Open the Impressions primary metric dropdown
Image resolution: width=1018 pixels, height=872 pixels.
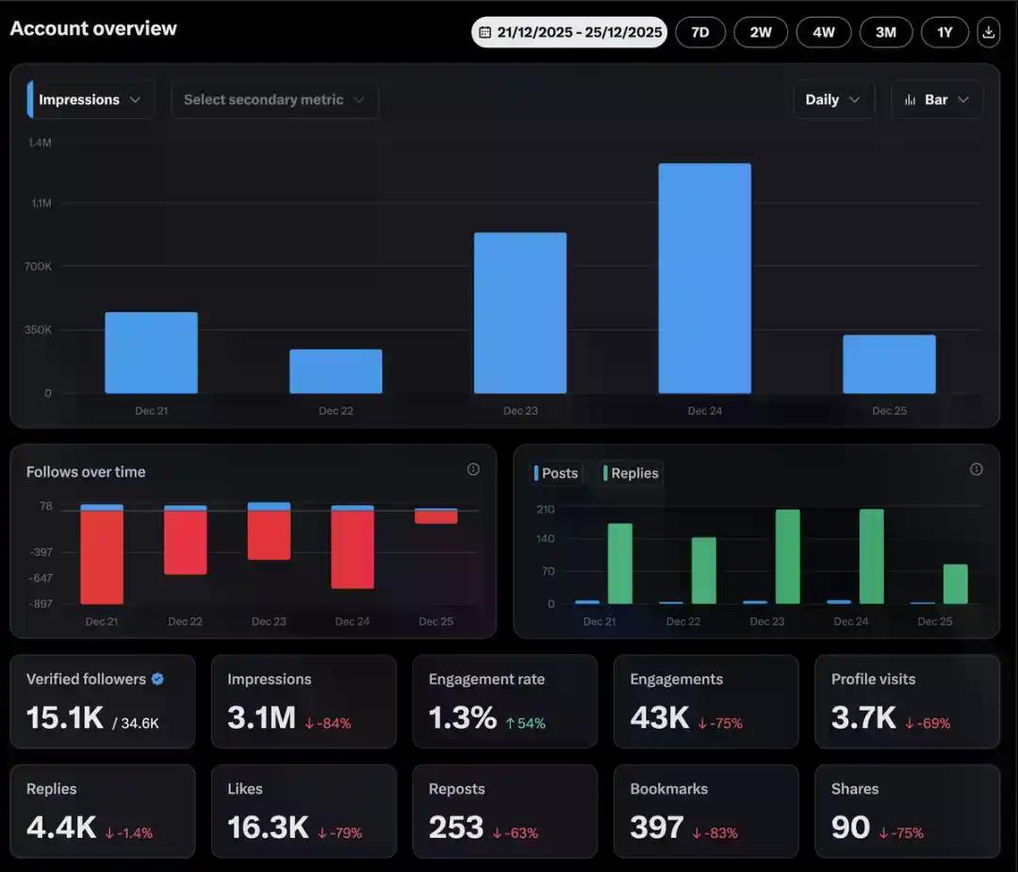coord(90,100)
